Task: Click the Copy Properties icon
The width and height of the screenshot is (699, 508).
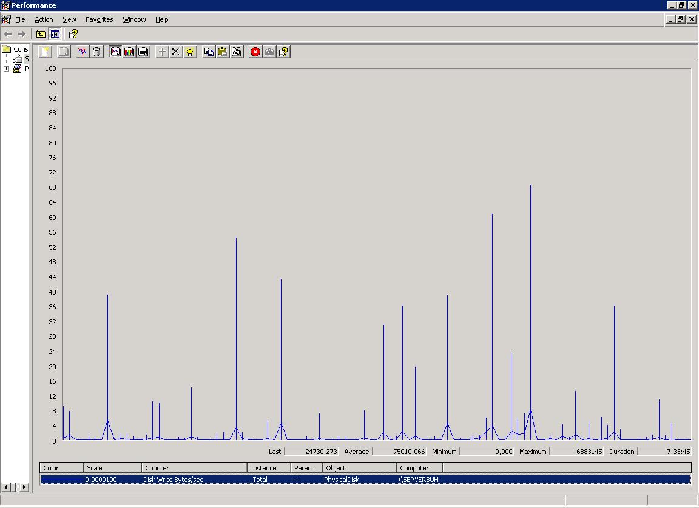Action: 209,52
